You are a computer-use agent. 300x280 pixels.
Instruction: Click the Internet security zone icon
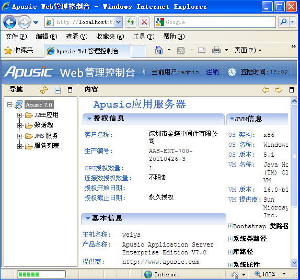pos(148,274)
